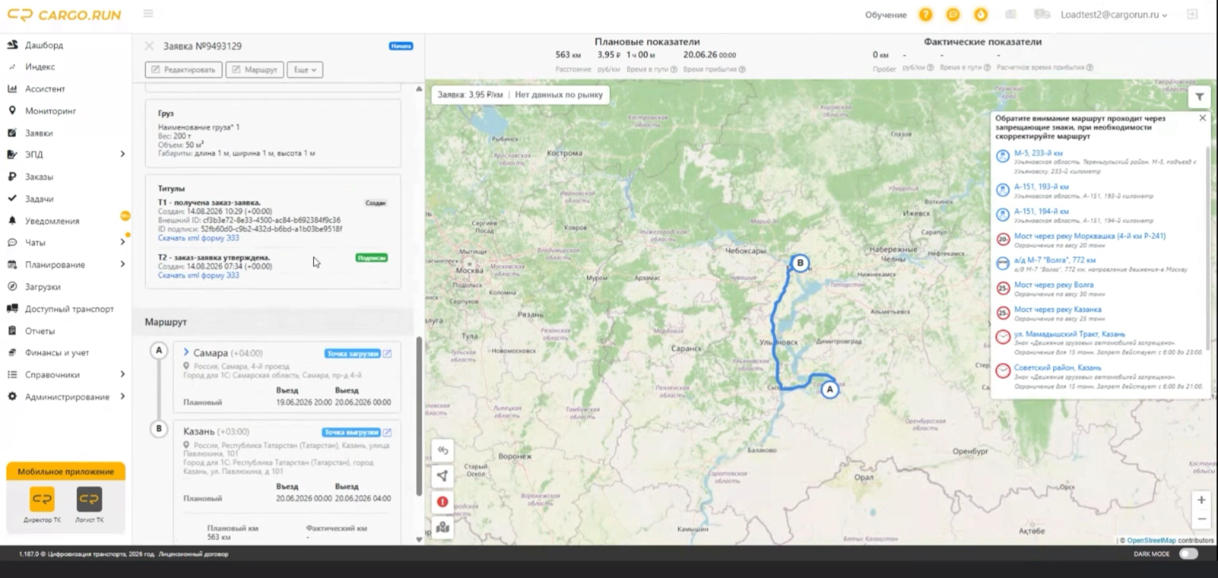1218x578 pixels.
Task: Open Индекс in the sidebar
Action: point(39,67)
